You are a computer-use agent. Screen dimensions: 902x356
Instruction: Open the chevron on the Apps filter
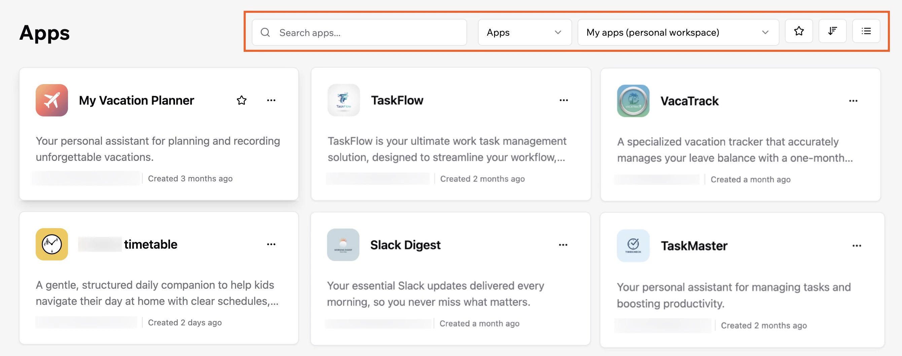558,32
